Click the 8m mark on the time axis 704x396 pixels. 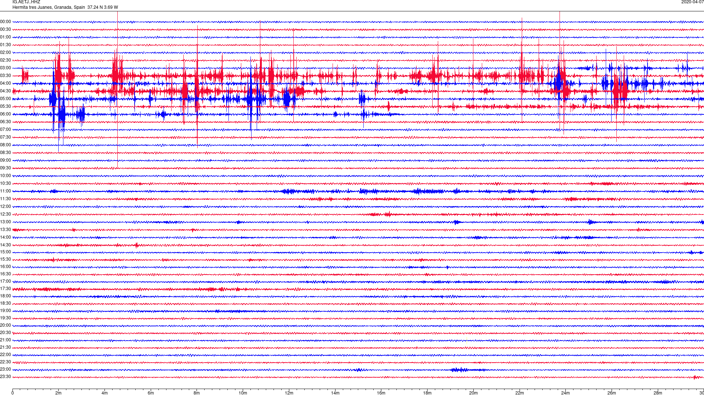coord(197,393)
